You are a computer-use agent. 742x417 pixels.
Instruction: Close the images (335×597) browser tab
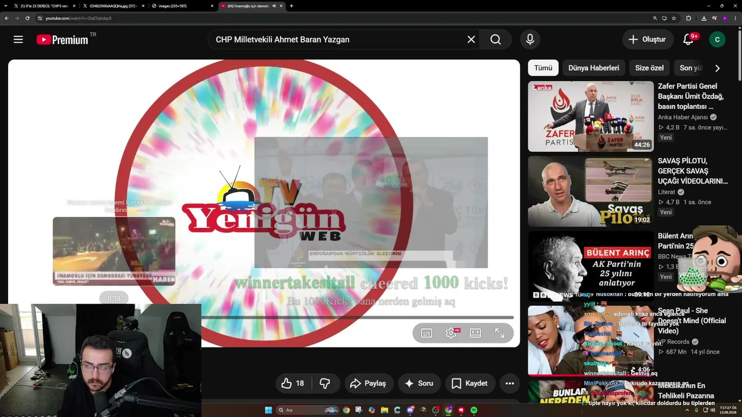pyautogui.click(x=212, y=6)
